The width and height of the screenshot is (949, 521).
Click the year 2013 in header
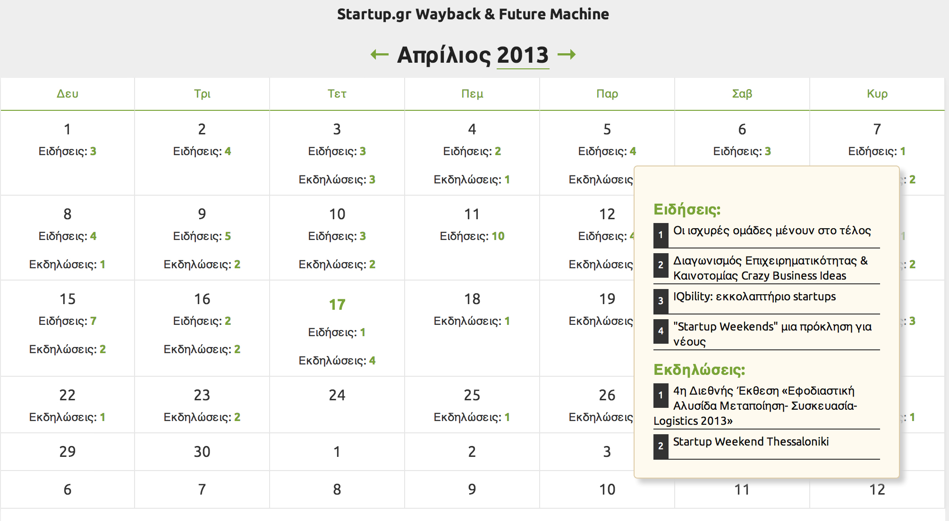tap(523, 55)
